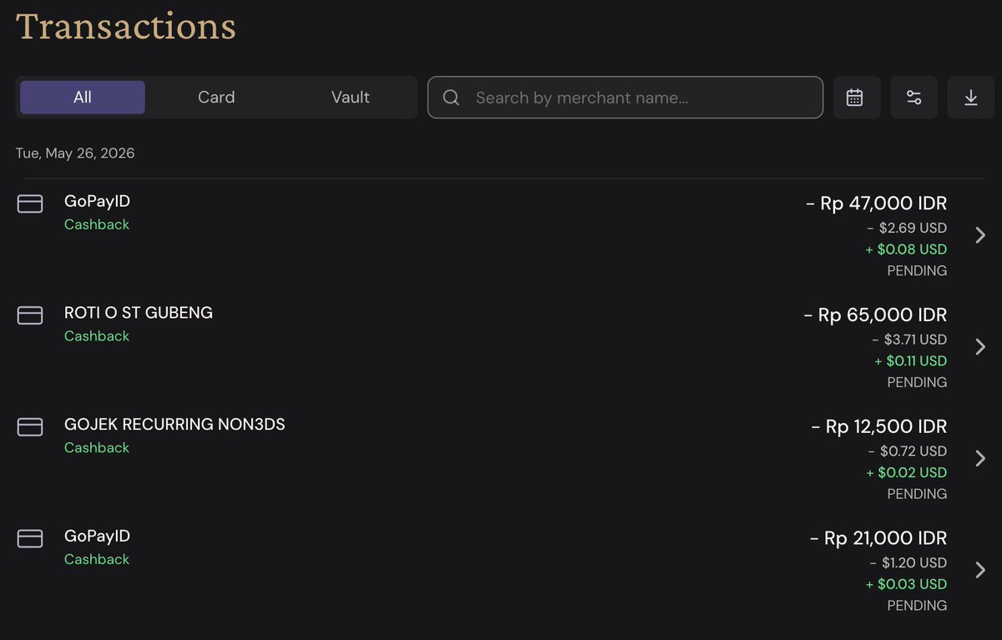
Task: Click the search magnifier icon
Action: (451, 98)
